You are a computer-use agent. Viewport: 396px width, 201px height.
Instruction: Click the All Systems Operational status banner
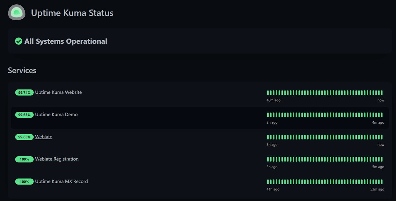click(x=198, y=41)
